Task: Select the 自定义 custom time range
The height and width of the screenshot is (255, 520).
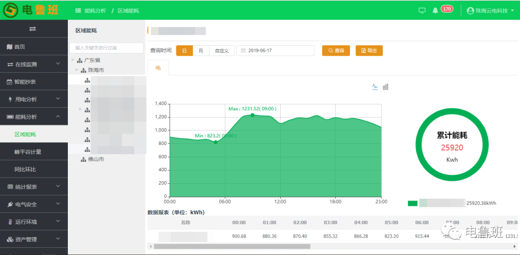Action: tap(221, 51)
